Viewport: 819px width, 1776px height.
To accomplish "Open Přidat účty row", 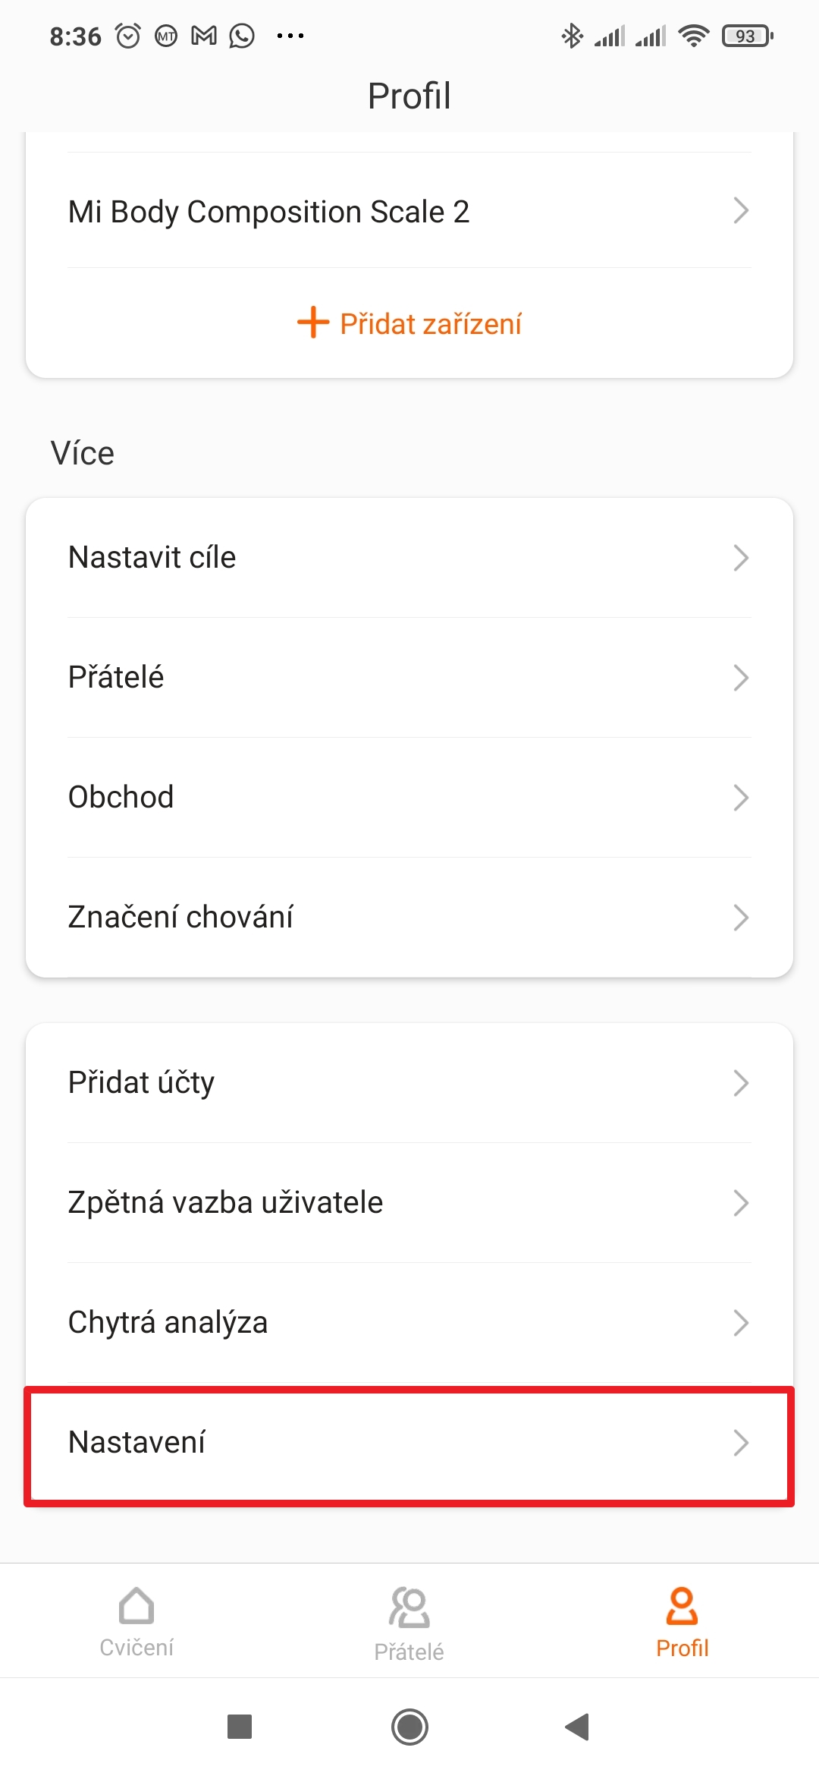I will (409, 1082).
